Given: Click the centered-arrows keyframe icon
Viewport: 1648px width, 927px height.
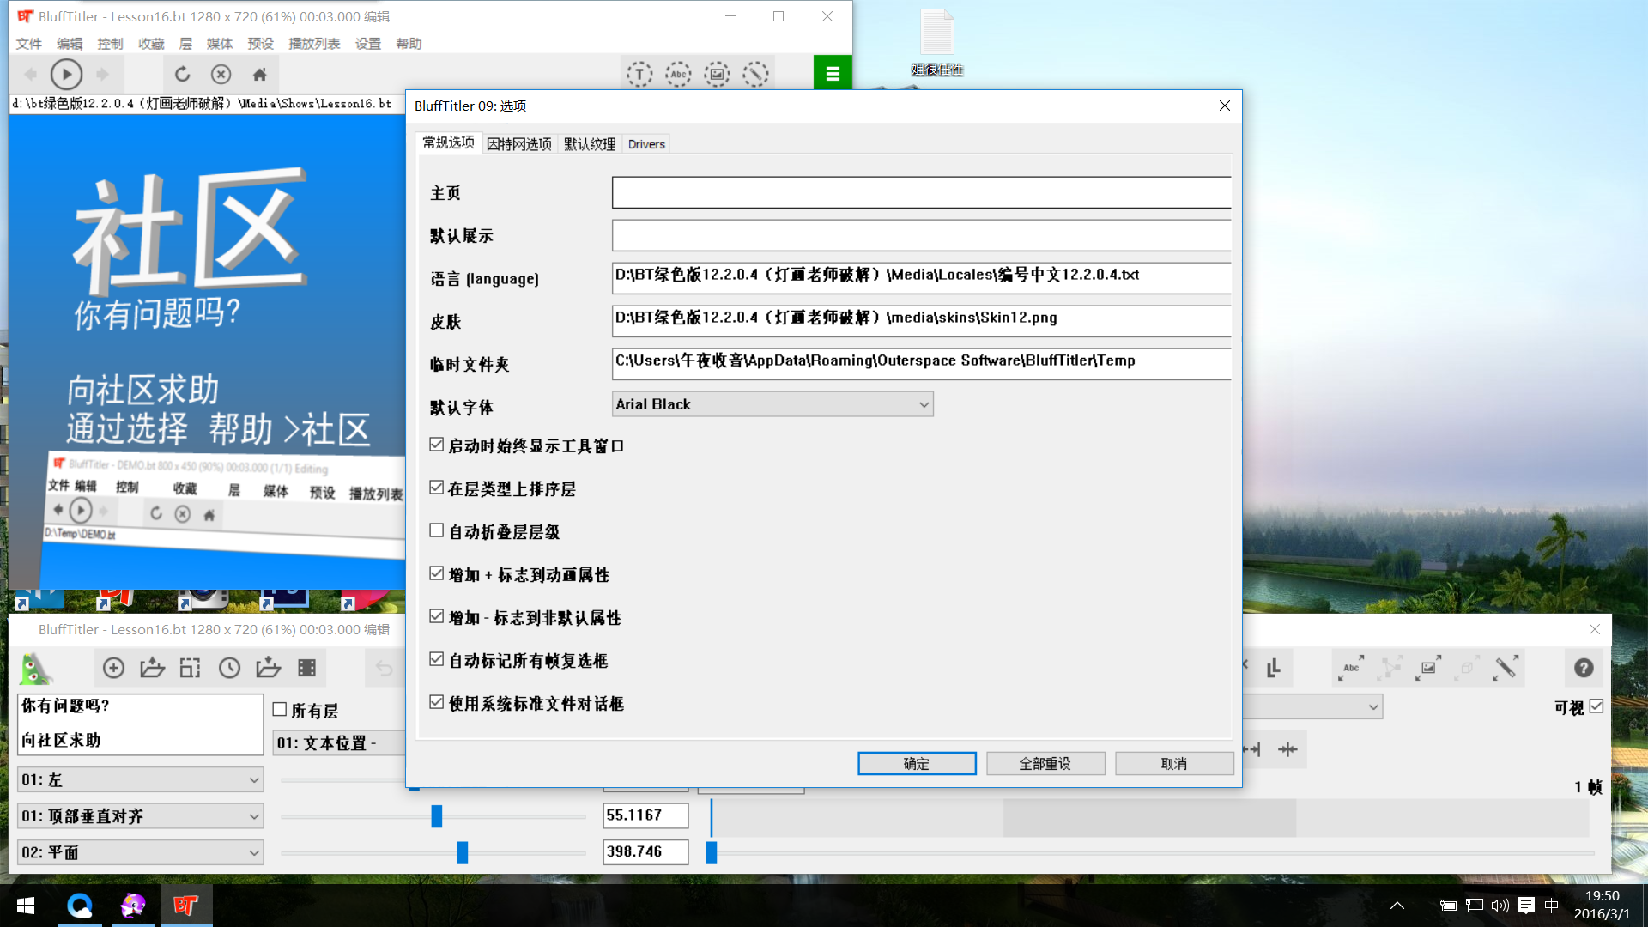Looking at the screenshot, I should coord(1287,749).
